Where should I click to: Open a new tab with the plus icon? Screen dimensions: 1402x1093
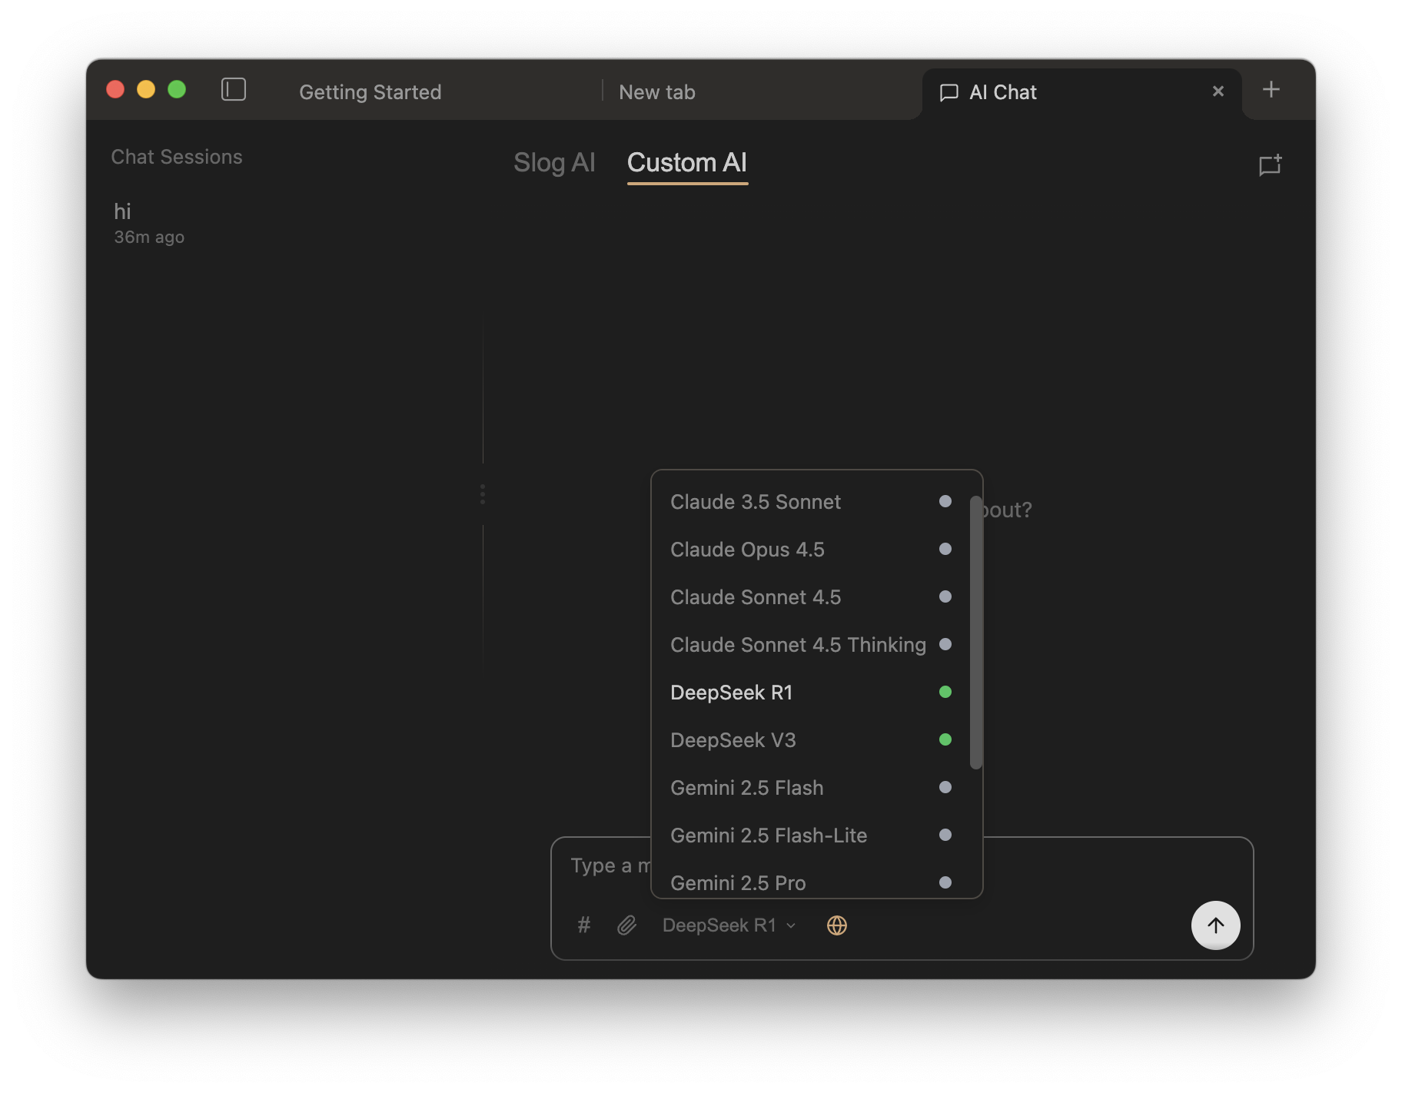coord(1271,90)
